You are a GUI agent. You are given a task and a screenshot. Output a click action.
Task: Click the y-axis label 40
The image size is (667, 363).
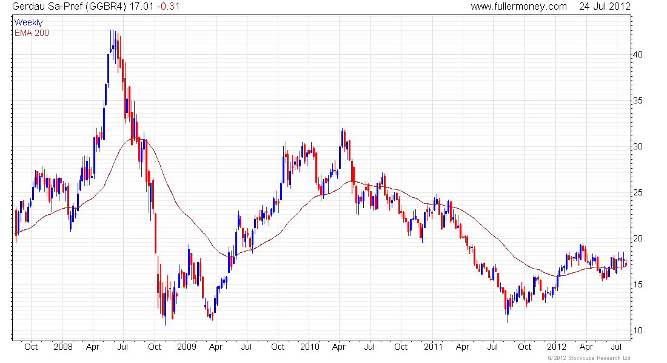pyautogui.click(x=638, y=54)
